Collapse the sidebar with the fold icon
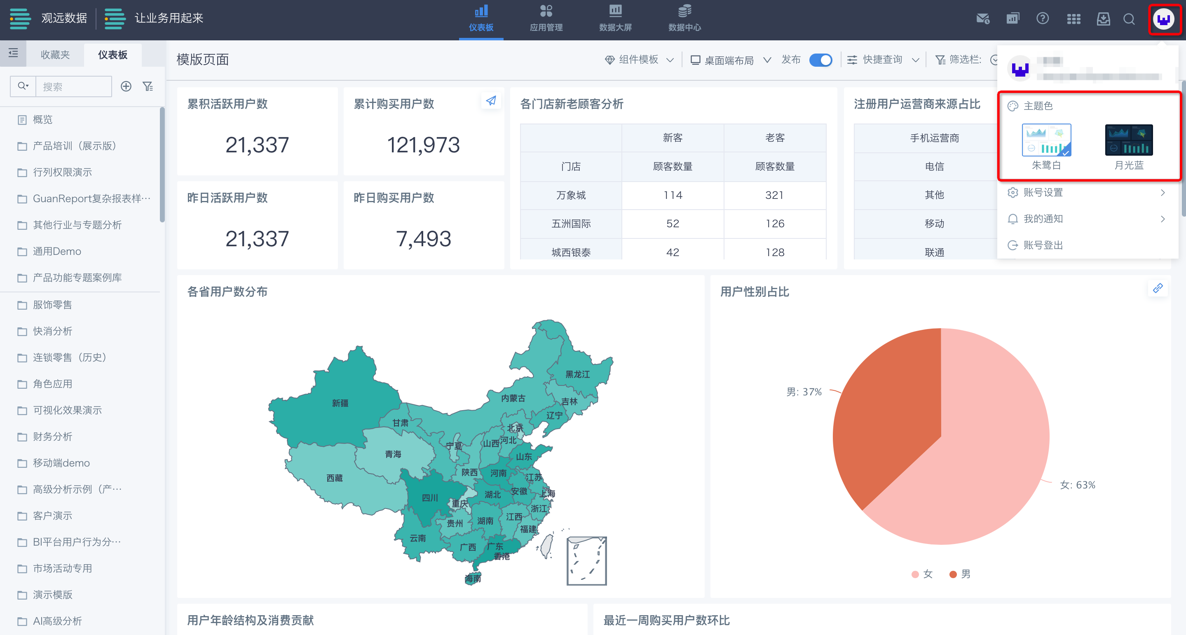The height and width of the screenshot is (635, 1186). [13, 54]
